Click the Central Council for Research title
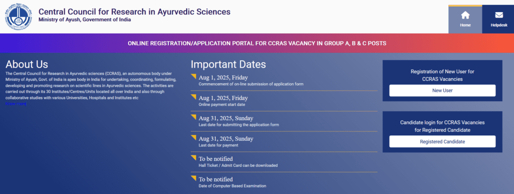This screenshot has width=514, height=194. (x=135, y=12)
